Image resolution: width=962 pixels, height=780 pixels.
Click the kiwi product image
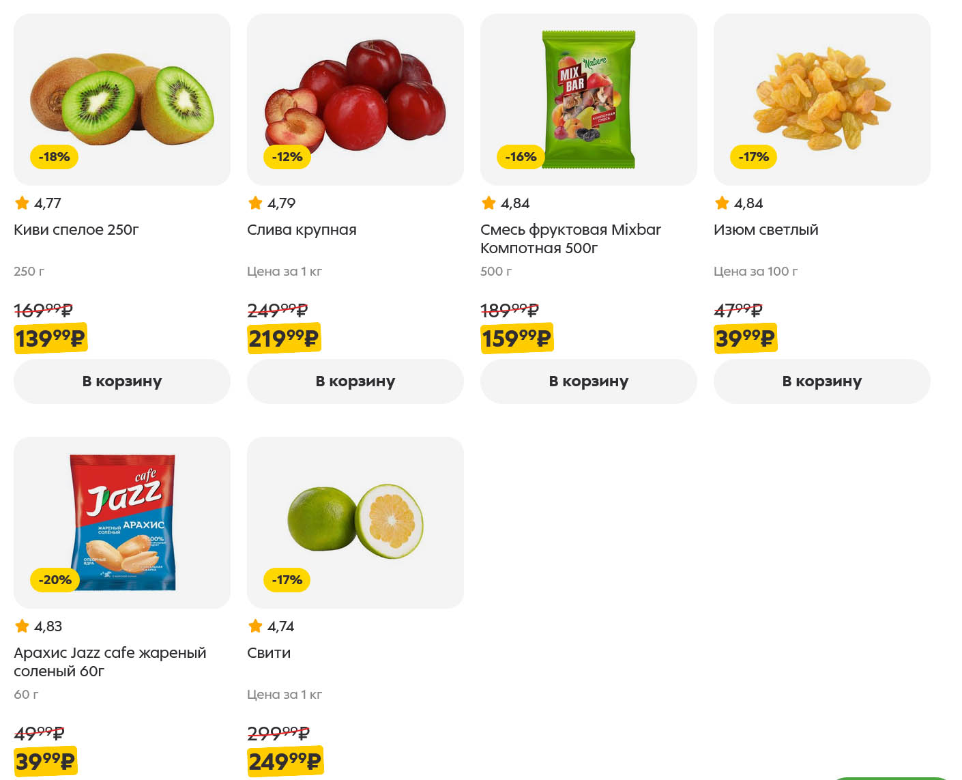point(121,99)
